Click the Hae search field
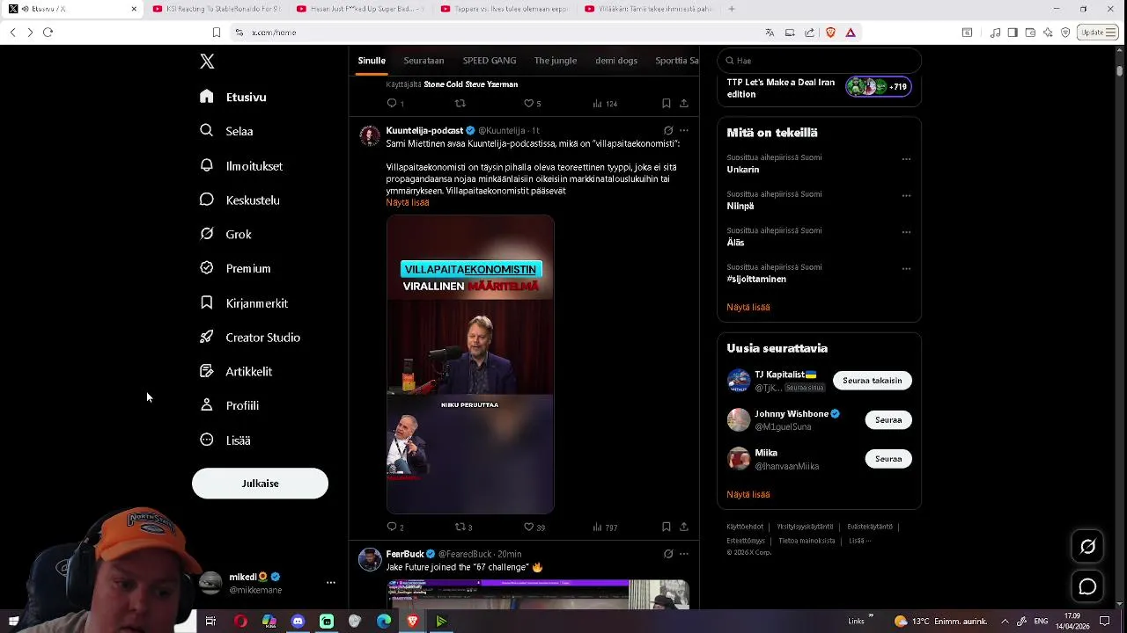 pos(819,61)
